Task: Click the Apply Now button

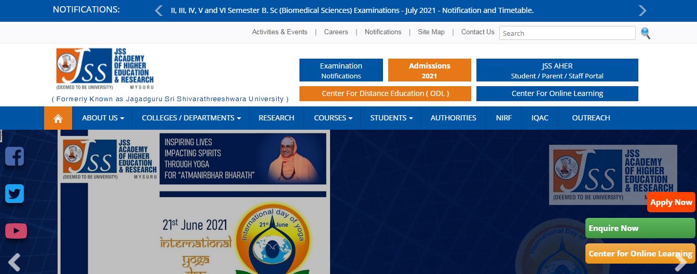Action: tap(671, 202)
